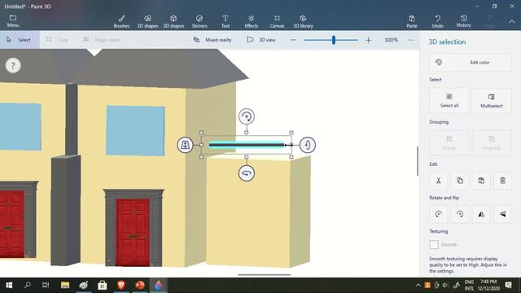Open taskbar Search
521x293 pixels.
[27, 285]
